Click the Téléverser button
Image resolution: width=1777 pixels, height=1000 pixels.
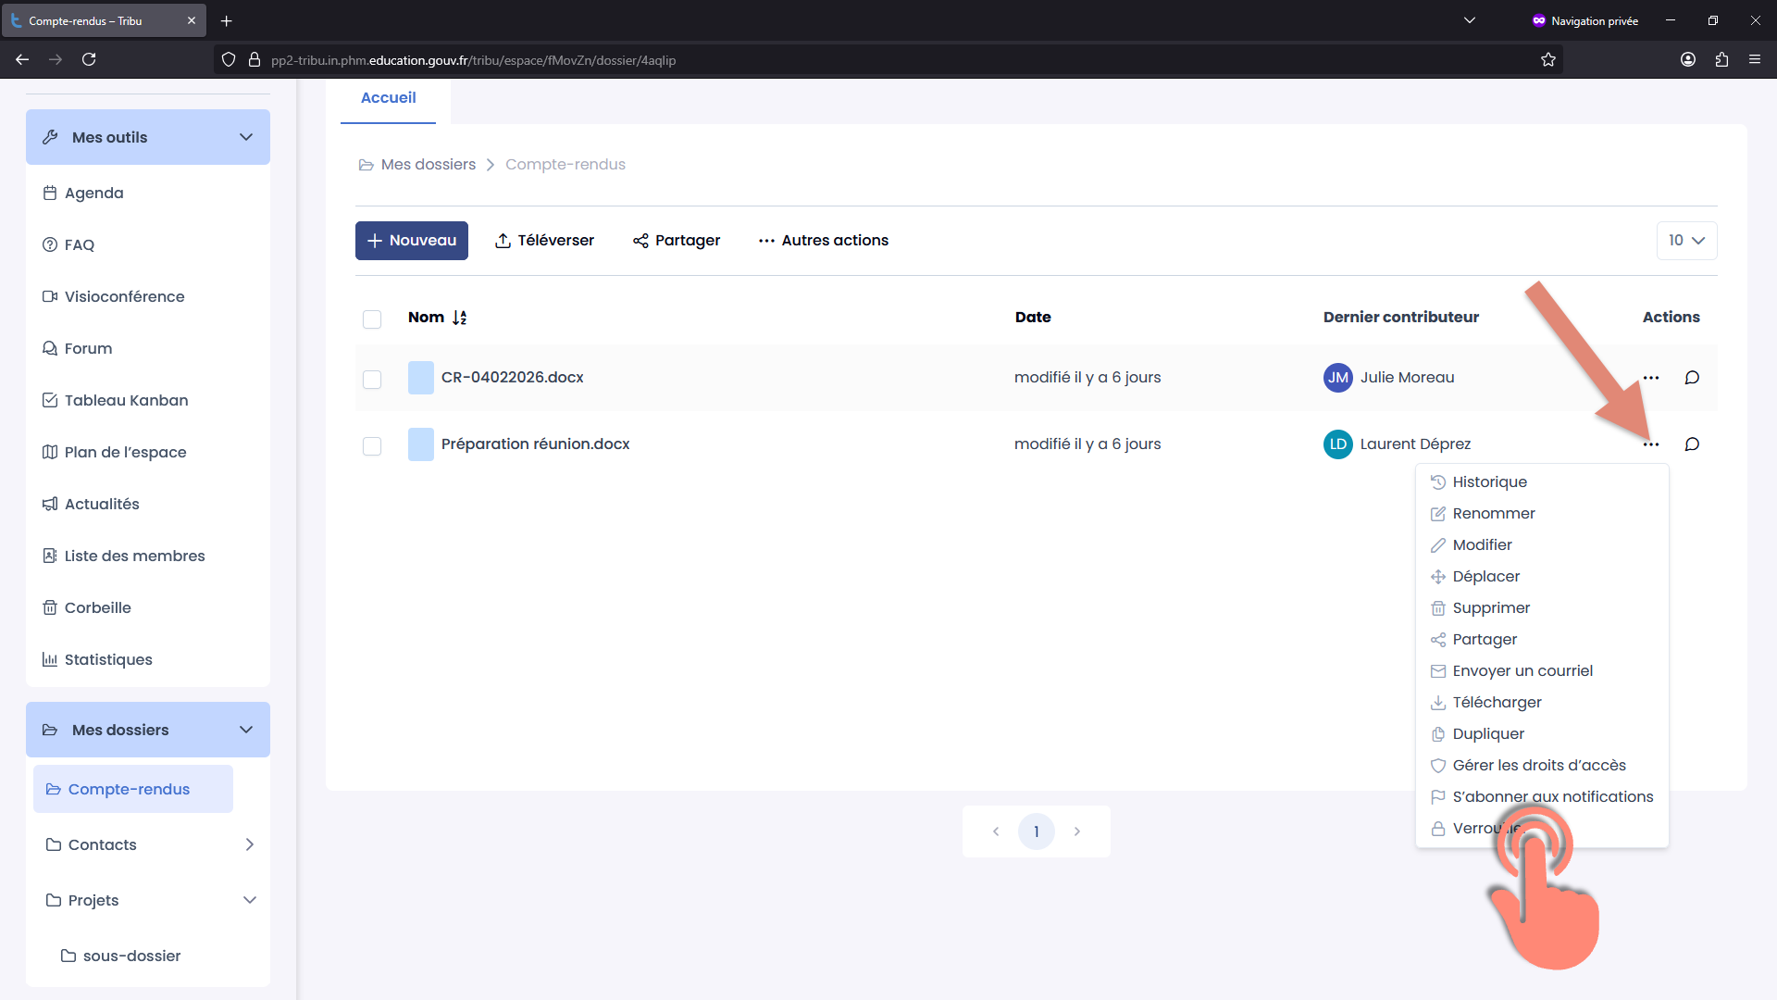544,241
